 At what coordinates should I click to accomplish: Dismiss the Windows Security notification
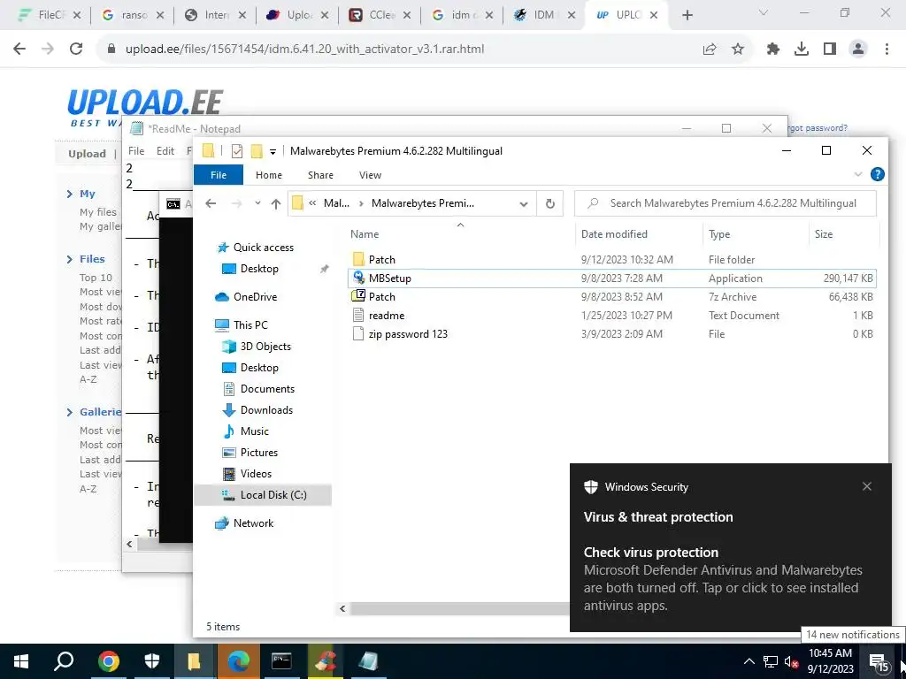867,486
